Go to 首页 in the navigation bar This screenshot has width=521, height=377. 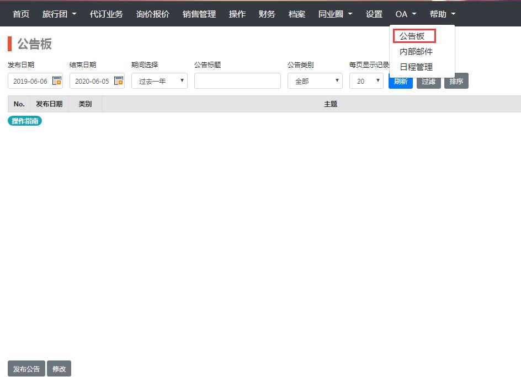pos(21,14)
